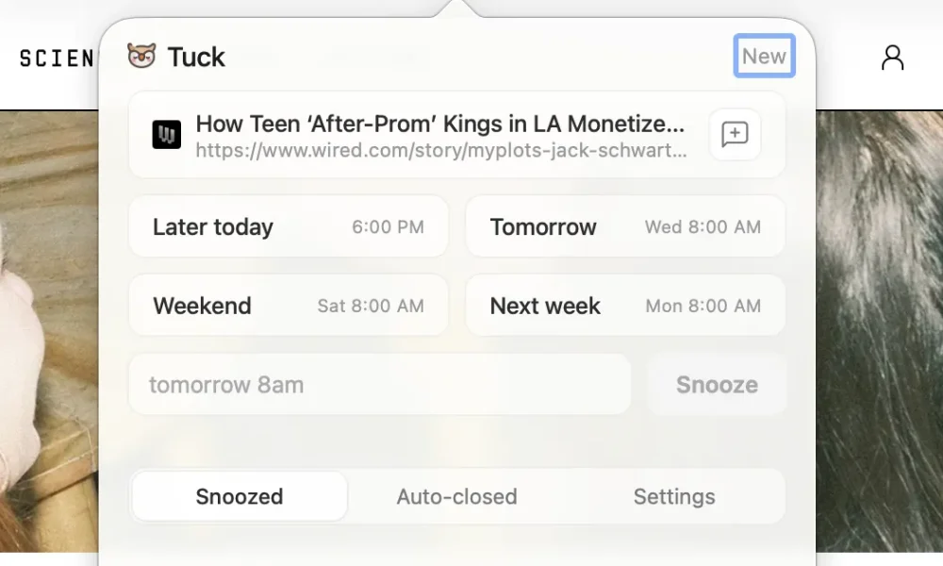Select Weekend Sat 8:00 AM option
Screen dimensions: 943x566
(x=288, y=306)
